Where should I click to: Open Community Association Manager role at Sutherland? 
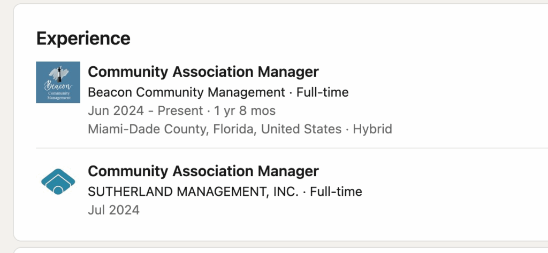click(203, 171)
